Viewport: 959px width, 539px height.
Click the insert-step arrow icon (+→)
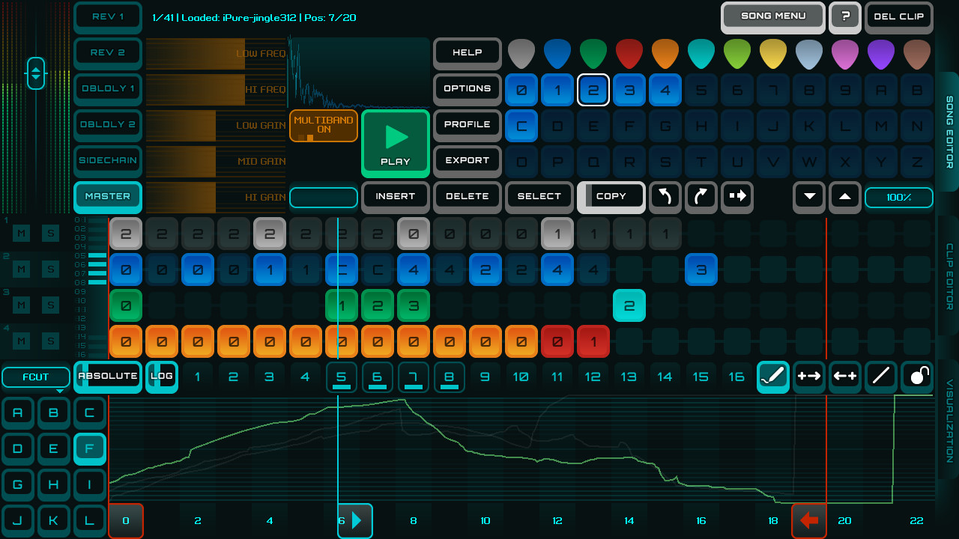coord(808,377)
